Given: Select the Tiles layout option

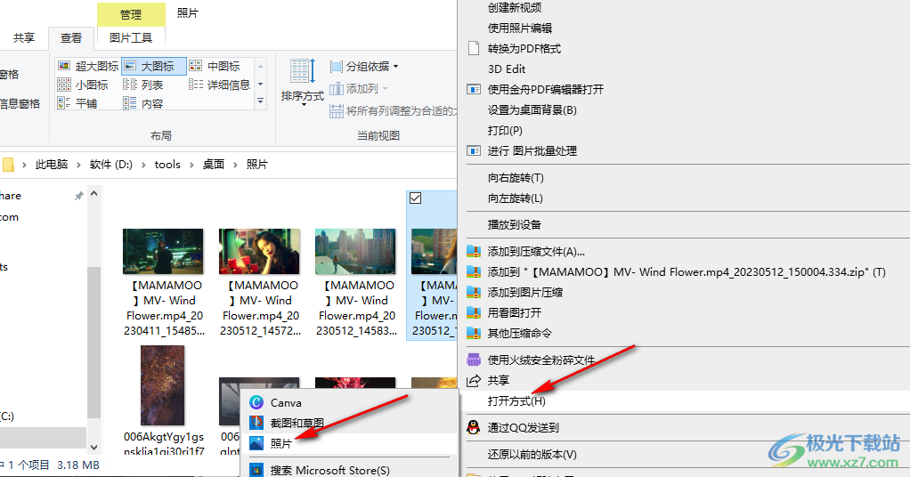Looking at the screenshot, I should (x=77, y=103).
